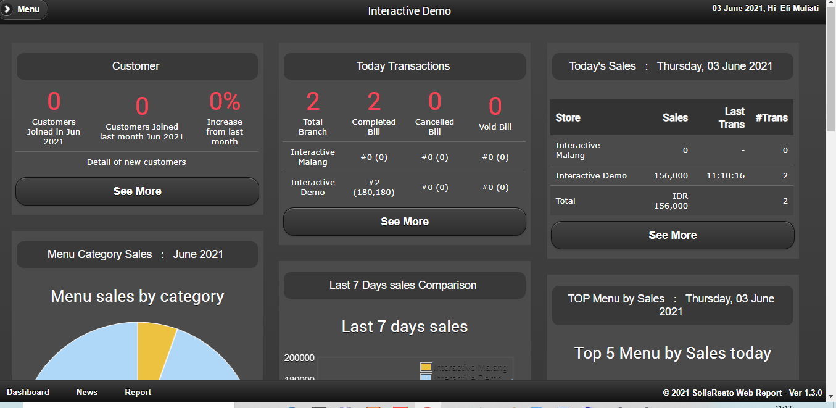Click the #Trans column header
Image resolution: width=836 pixels, height=408 pixels.
771,118
